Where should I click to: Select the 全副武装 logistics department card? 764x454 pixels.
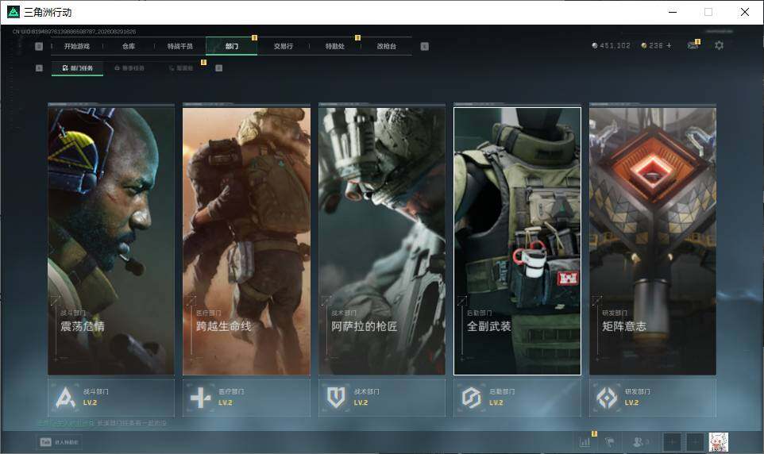[518, 241]
